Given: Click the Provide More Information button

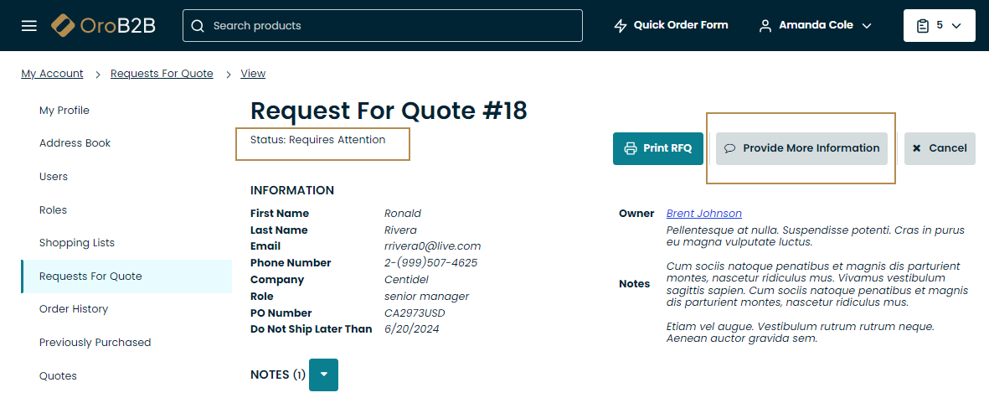Looking at the screenshot, I should [x=801, y=149].
